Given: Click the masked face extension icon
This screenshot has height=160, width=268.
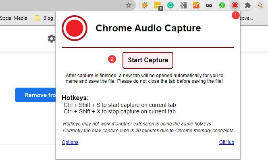Looking at the screenshot, I should 209,6.
